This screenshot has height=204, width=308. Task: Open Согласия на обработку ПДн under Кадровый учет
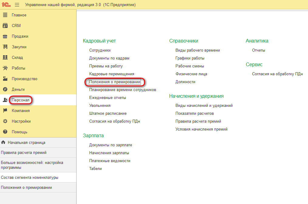115,121
